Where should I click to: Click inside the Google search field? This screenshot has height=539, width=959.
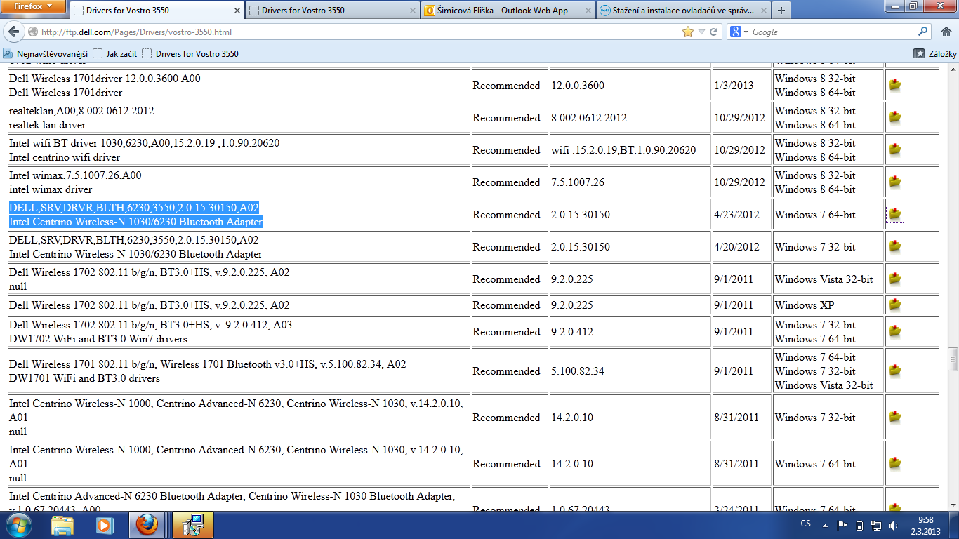click(834, 32)
